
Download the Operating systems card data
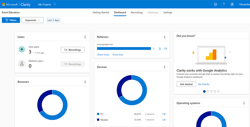[244, 103]
